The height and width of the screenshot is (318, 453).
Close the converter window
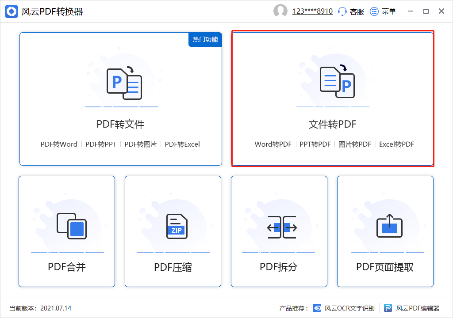coord(441,11)
